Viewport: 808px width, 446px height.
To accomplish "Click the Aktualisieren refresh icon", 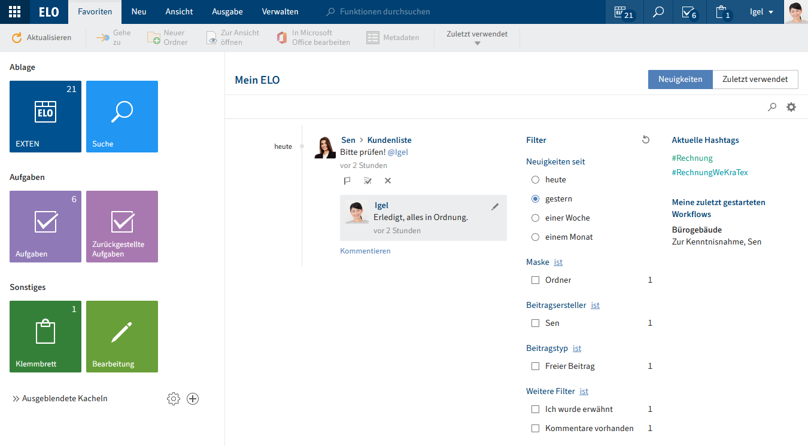I will 17,38.
